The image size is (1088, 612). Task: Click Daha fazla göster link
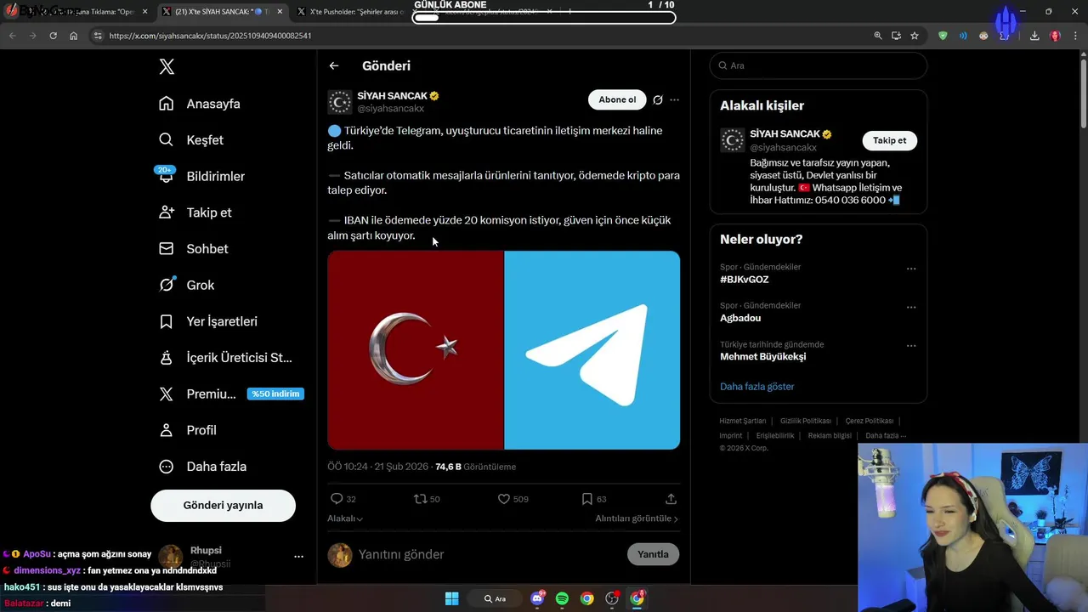coord(757,387)
